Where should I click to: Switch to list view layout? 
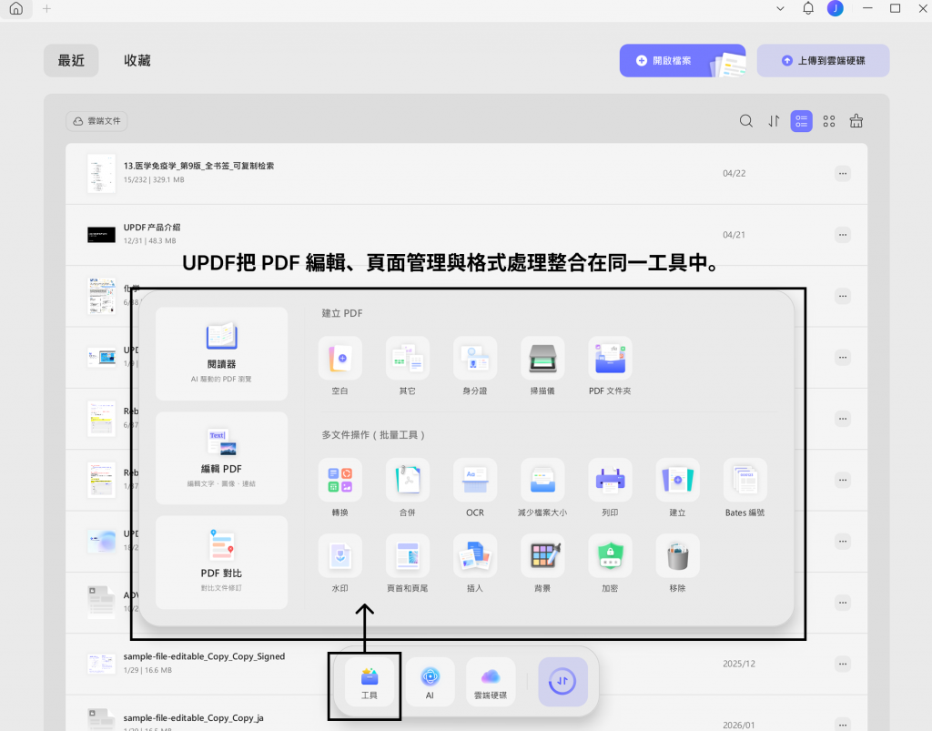click(x=801, y=121)
